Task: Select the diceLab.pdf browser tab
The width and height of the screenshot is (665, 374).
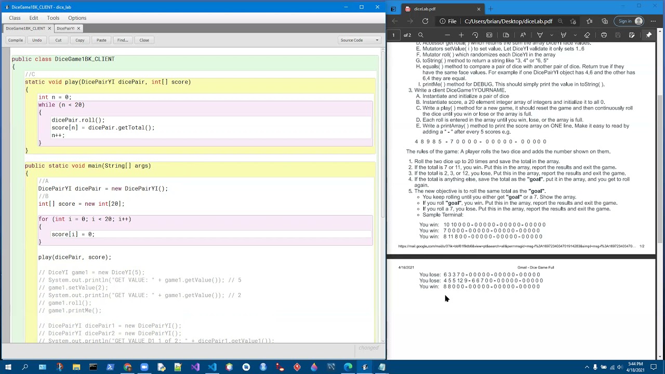Action: click(442, 9)
